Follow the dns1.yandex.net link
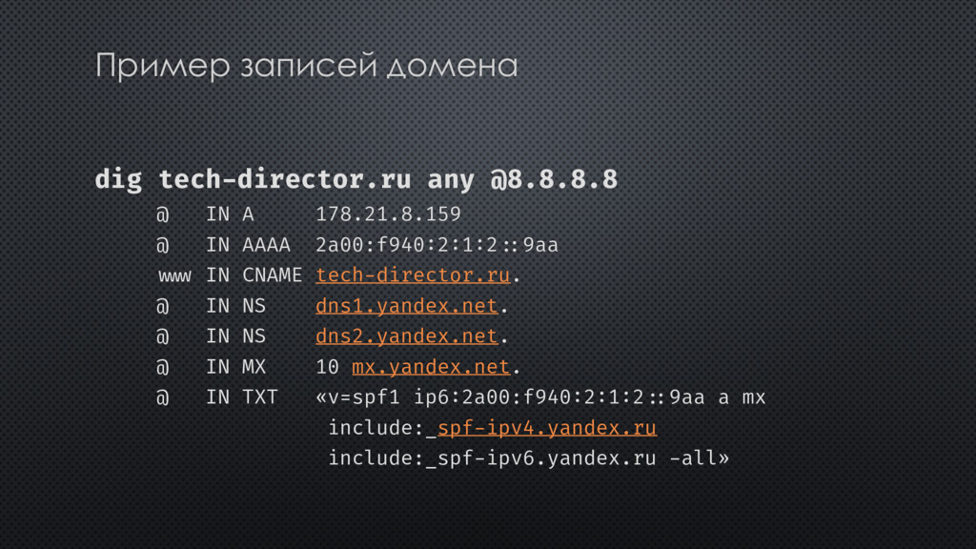 (406, 306)
